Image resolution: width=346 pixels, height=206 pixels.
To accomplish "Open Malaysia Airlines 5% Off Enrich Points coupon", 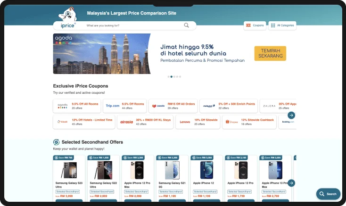I will [229, 106].
